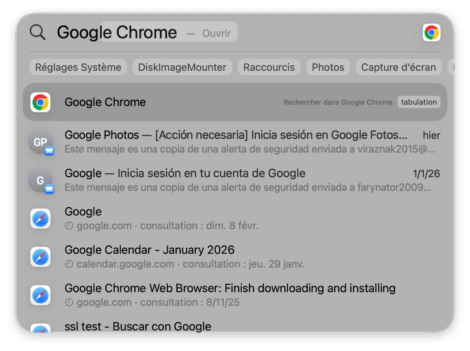The width and height of the screenshot is (470, 351).
Task: Click the hier date on Google Photos email
Action: (431, 135)
